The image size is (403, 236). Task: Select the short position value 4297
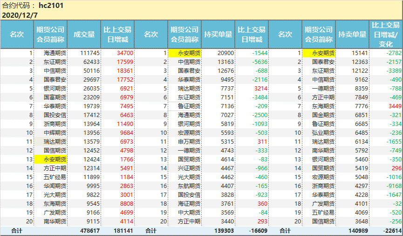coord(362,186)
